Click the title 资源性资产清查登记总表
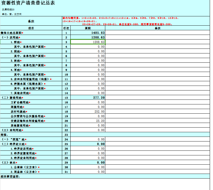This screenshot has height=190, width=213. (28, 3)
